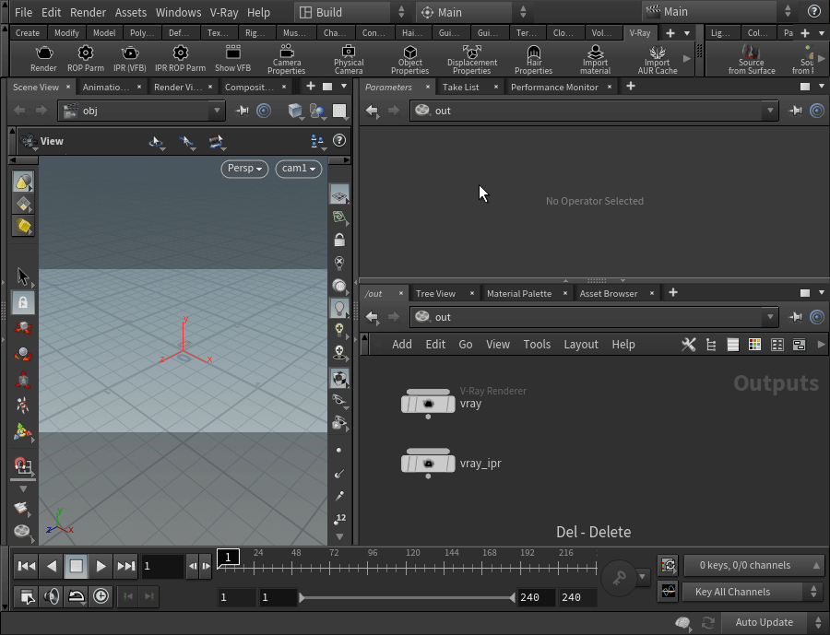Toggle viewport normal lighting bulb
The height and width of the screenshot is (635, 830).
tap(339, 308)
